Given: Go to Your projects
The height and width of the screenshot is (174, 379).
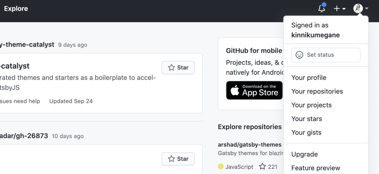Looking at the screenshot, I should [311, 105].
